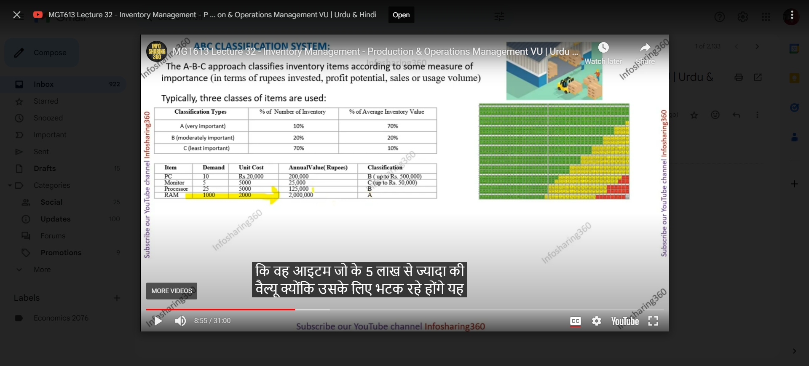809x366 pixels.
Task: Get add-ons with plus icon
Action: [x=794, y=184]
